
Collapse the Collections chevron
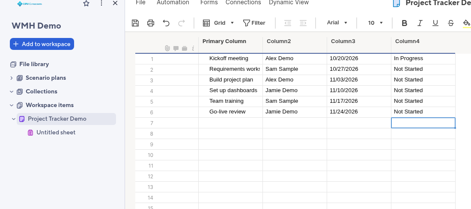point(12,92)
